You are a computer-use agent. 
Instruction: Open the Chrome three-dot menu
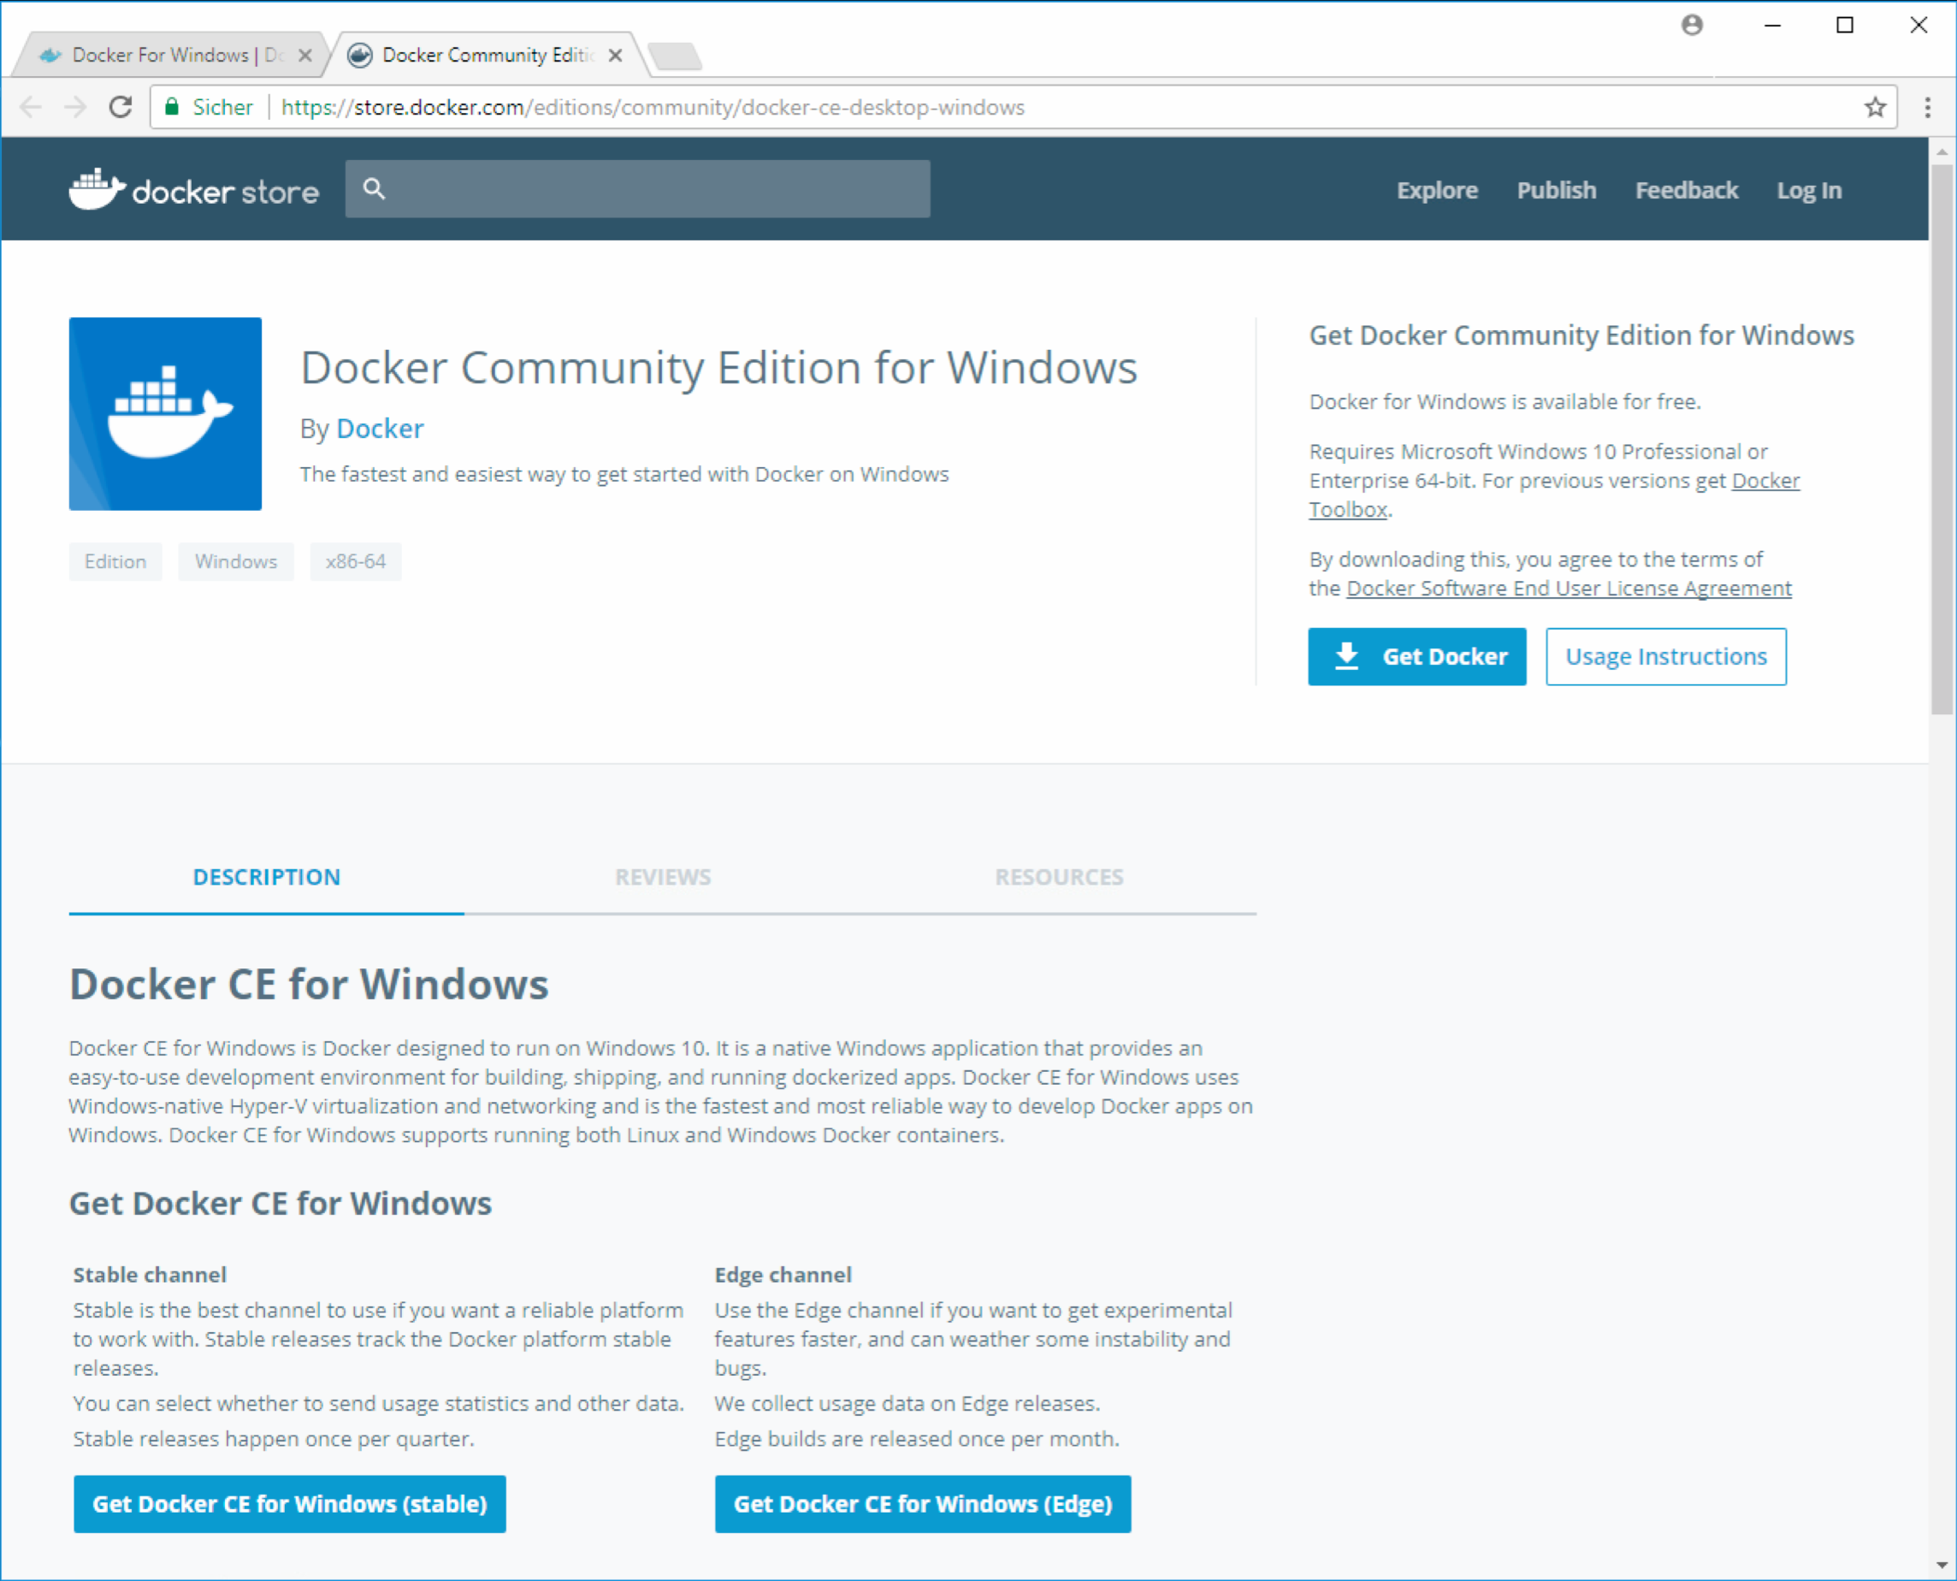pos(1928,108)
